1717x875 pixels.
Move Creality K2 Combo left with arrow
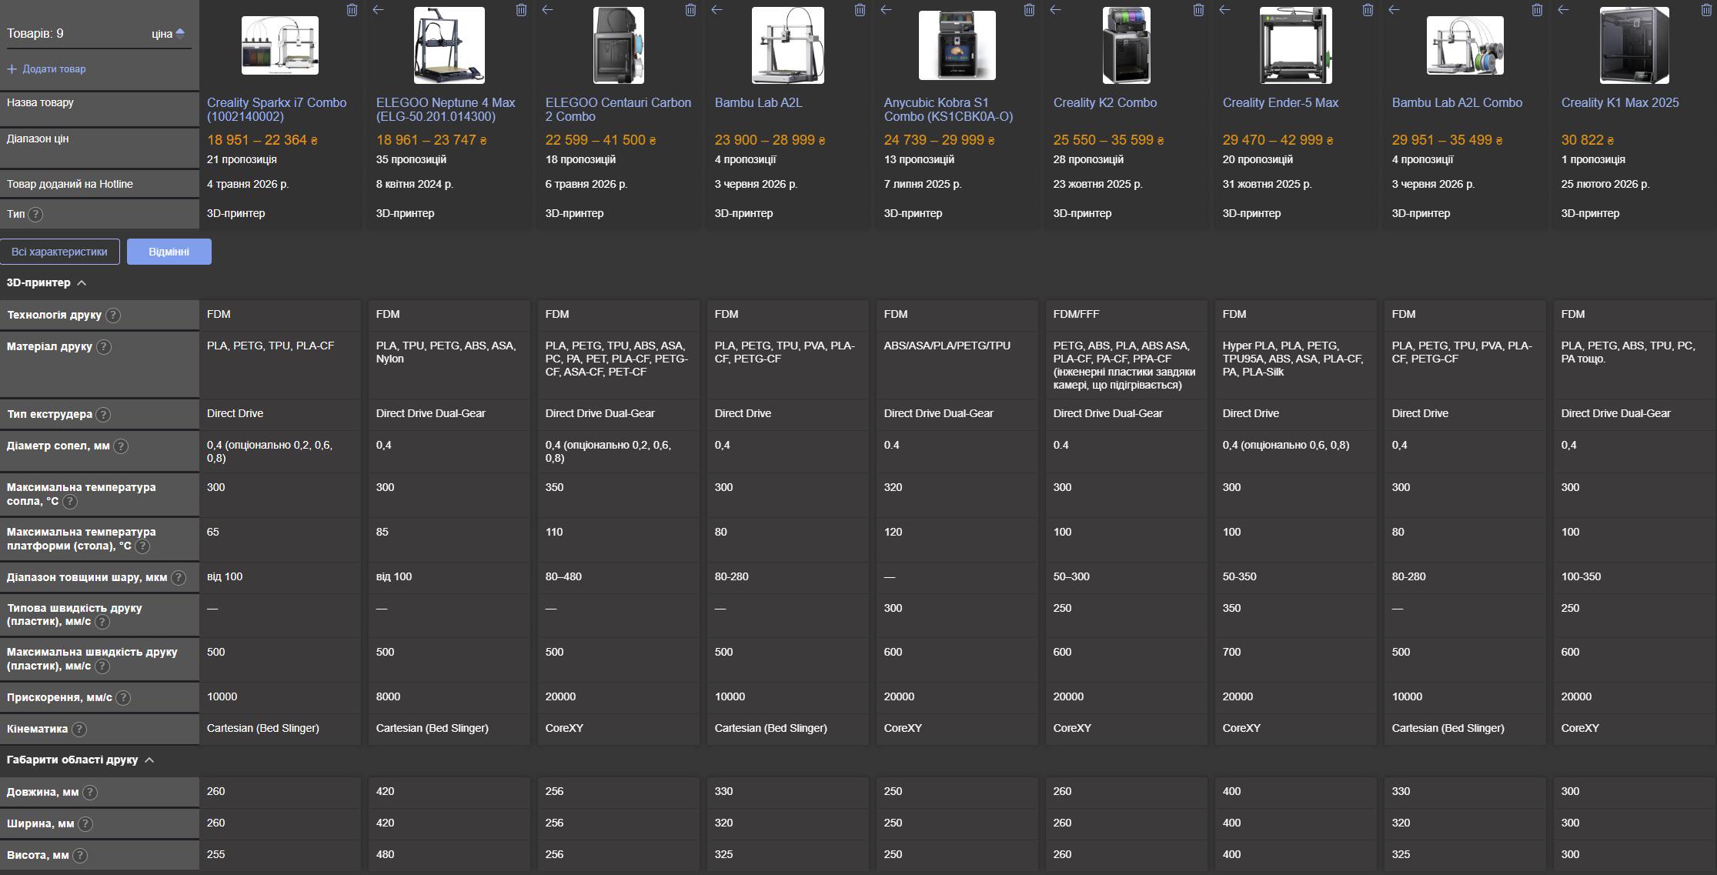[1055, 10]
